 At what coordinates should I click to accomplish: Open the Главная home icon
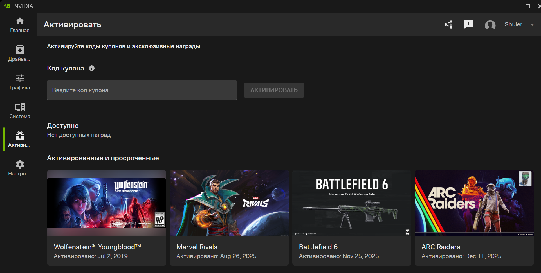pos(20,21)
